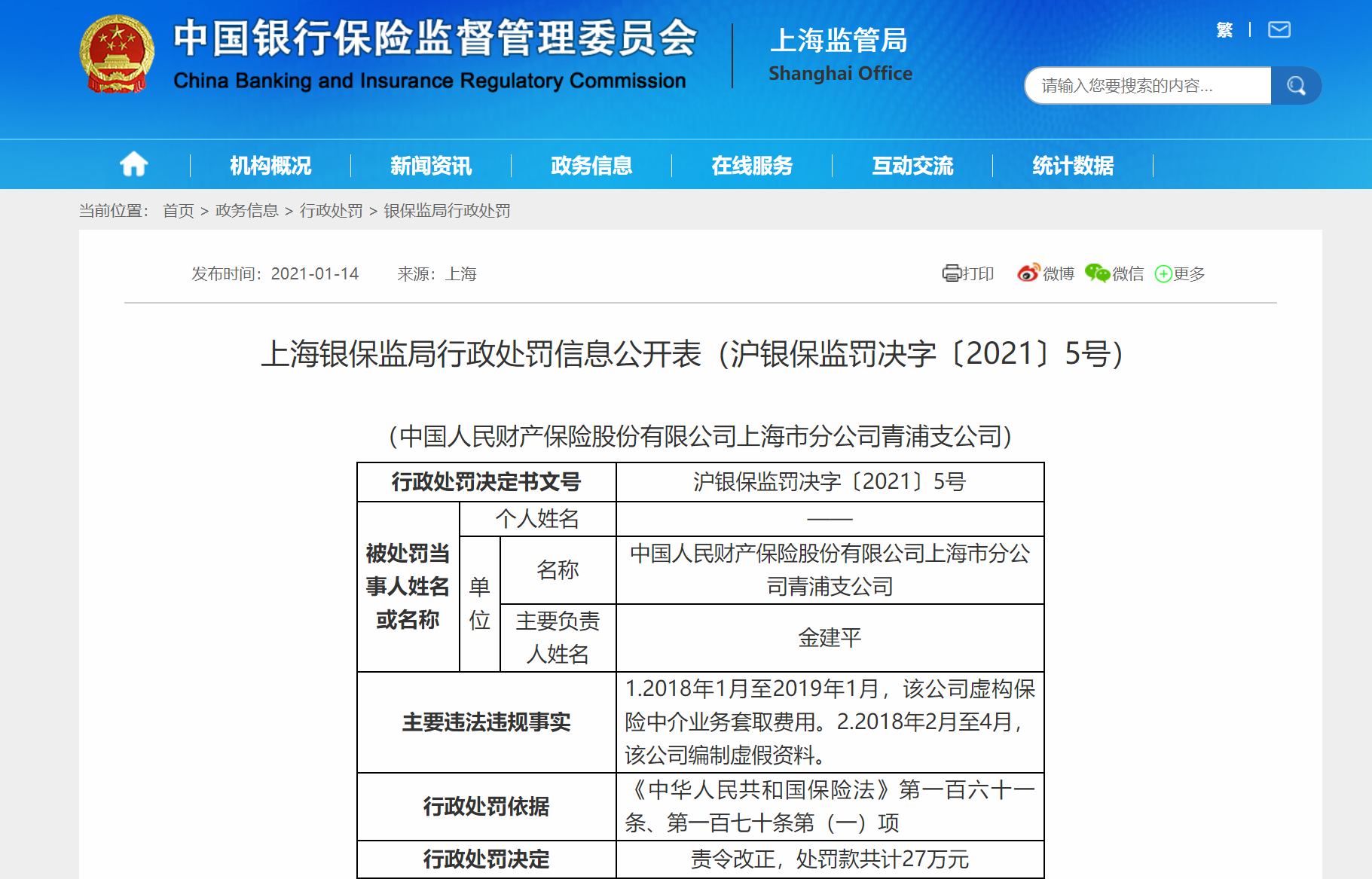Click the 上海监管局 office title

tap(839, 40)
